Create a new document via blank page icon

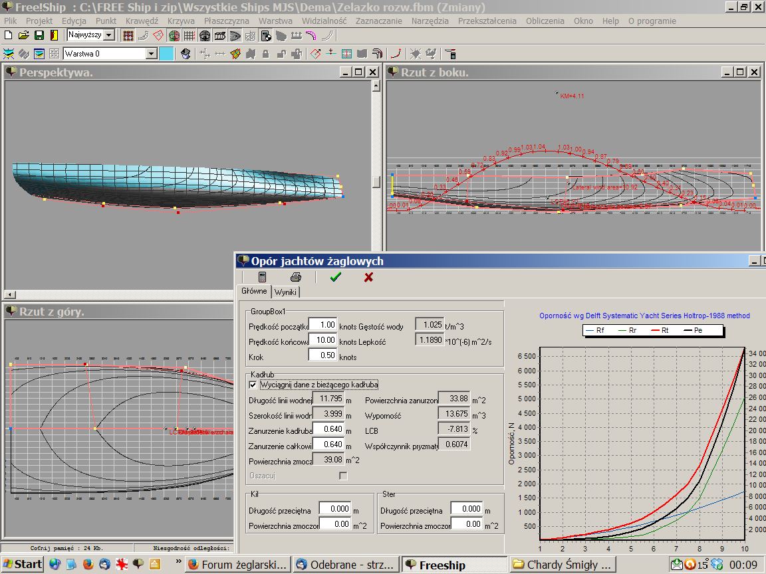(x=9, y=35)
